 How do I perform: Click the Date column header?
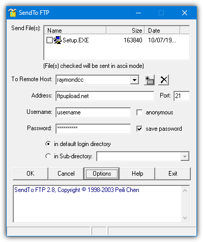click(162, 30)
